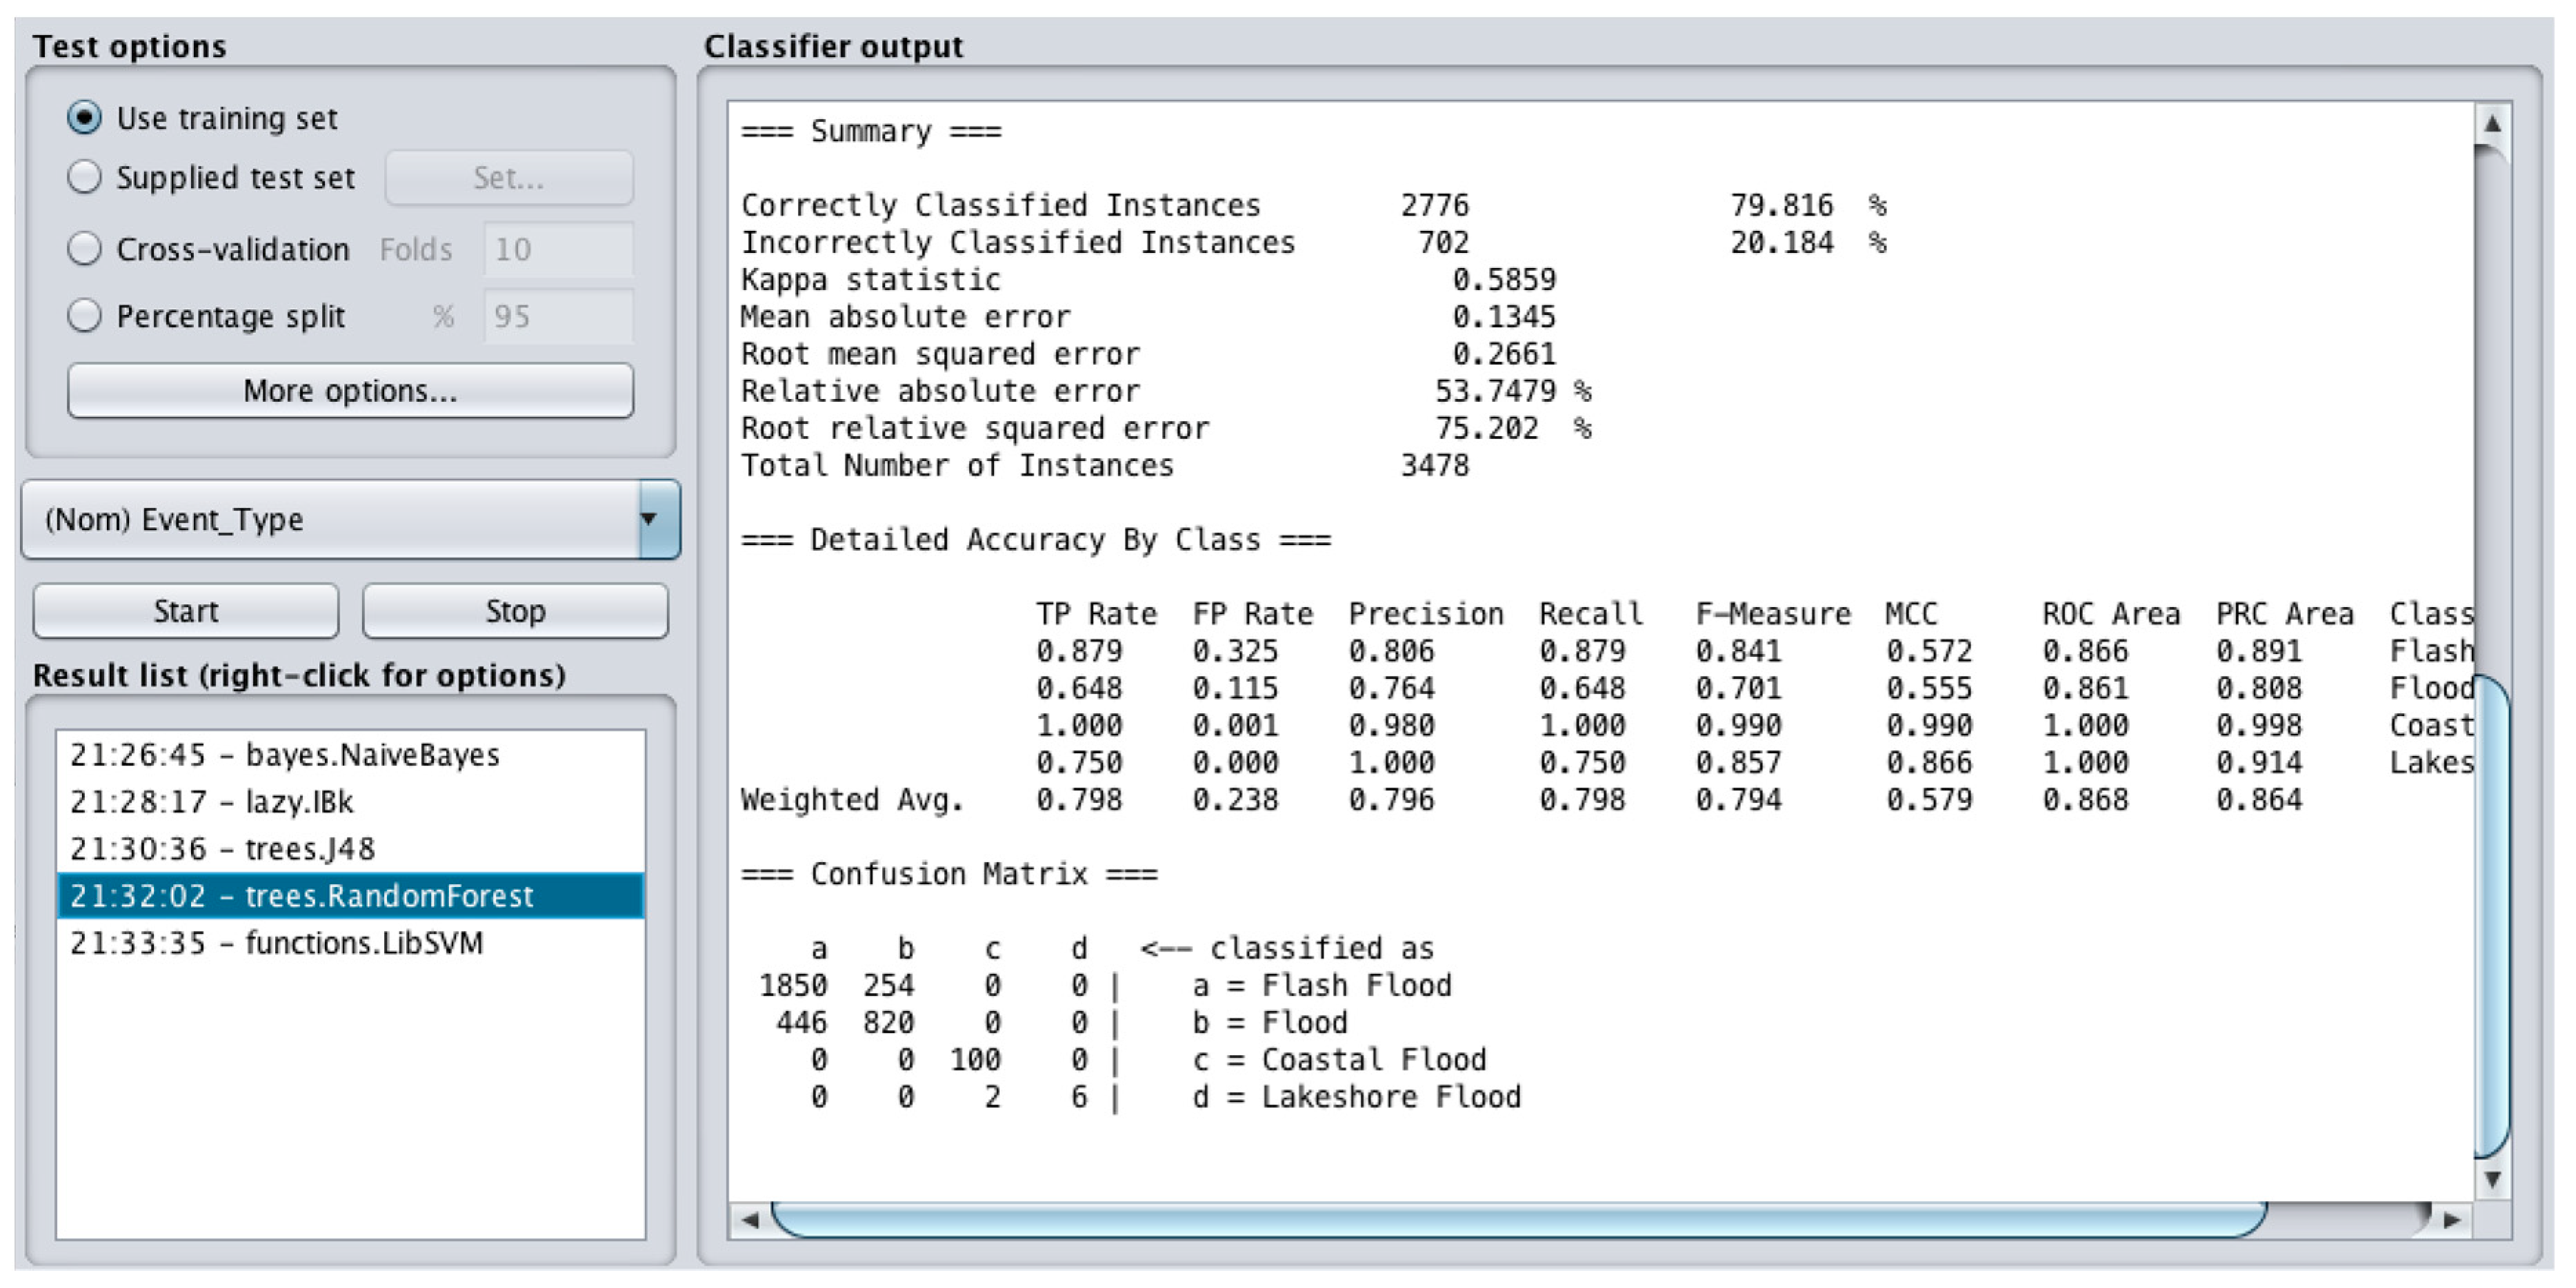The height and width of the screenshot is (1288, 2576).
Task: Select the Use training set radio button
Action: (x=84, y=118)
